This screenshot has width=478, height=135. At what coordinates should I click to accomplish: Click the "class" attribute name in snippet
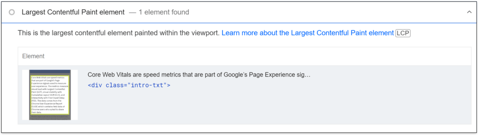pos(114,85)
